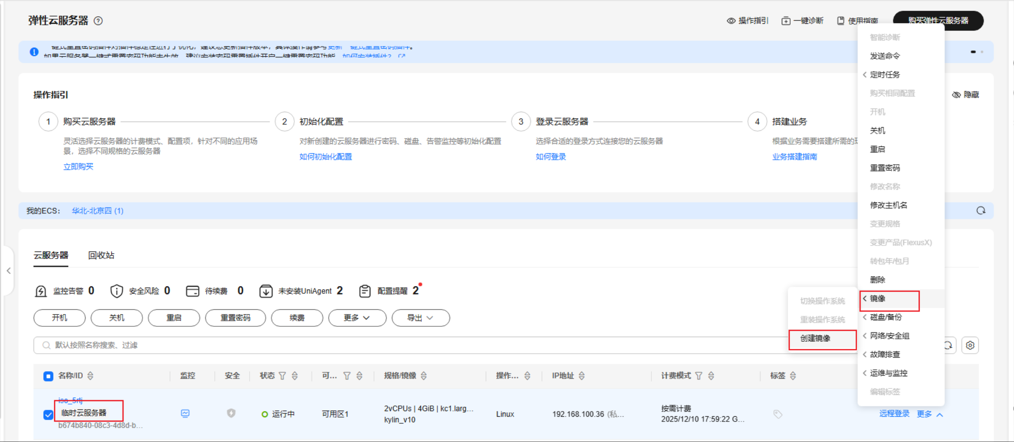Uncheck the 临时云服务器 row checkbox
Screen dimensions: 1014x442
pos(48,415)
